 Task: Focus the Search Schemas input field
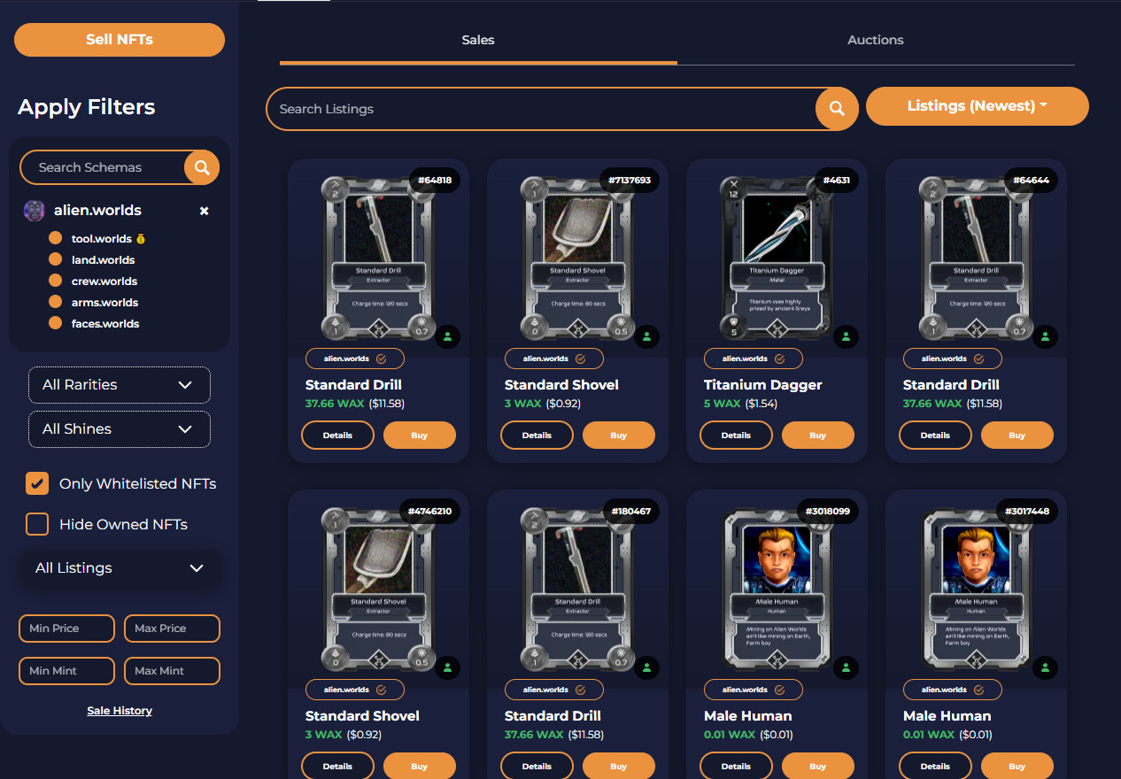coord(102,167)
